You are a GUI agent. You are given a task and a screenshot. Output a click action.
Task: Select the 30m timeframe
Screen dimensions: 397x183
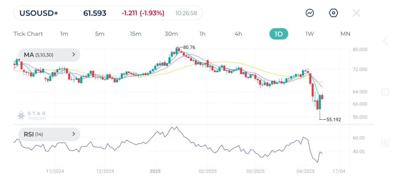point(171,34)
